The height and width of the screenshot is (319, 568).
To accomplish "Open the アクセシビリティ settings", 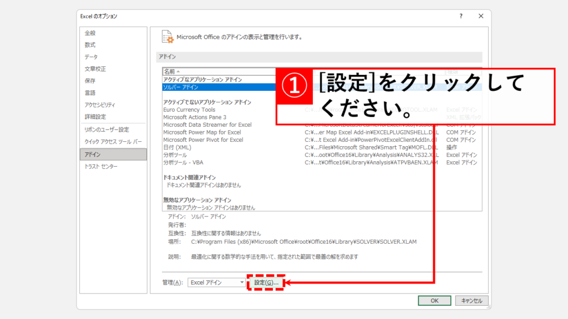I will (100, 105).
